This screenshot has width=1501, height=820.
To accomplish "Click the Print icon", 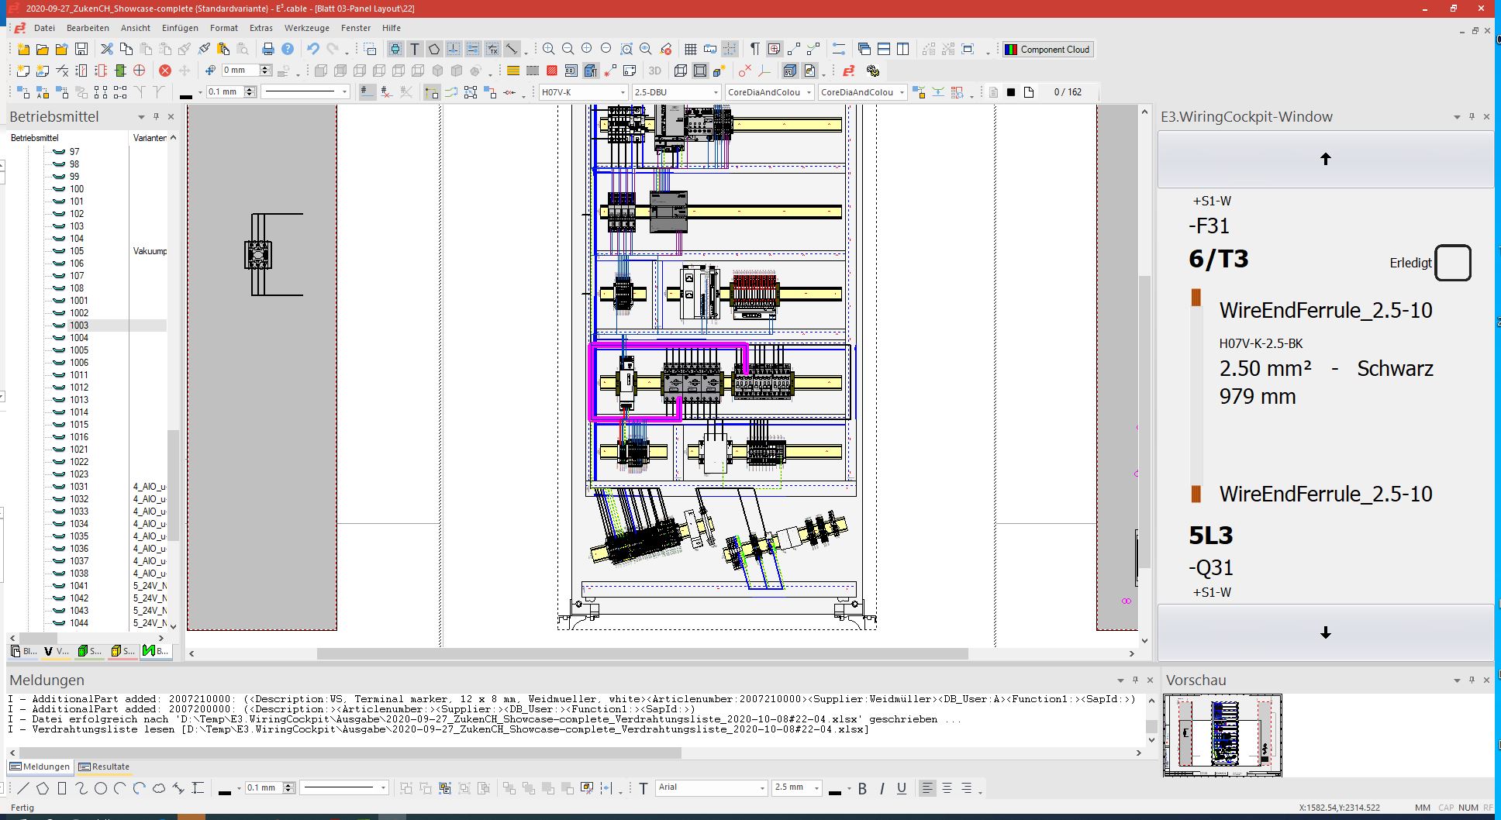I will [x=268, y=50].
